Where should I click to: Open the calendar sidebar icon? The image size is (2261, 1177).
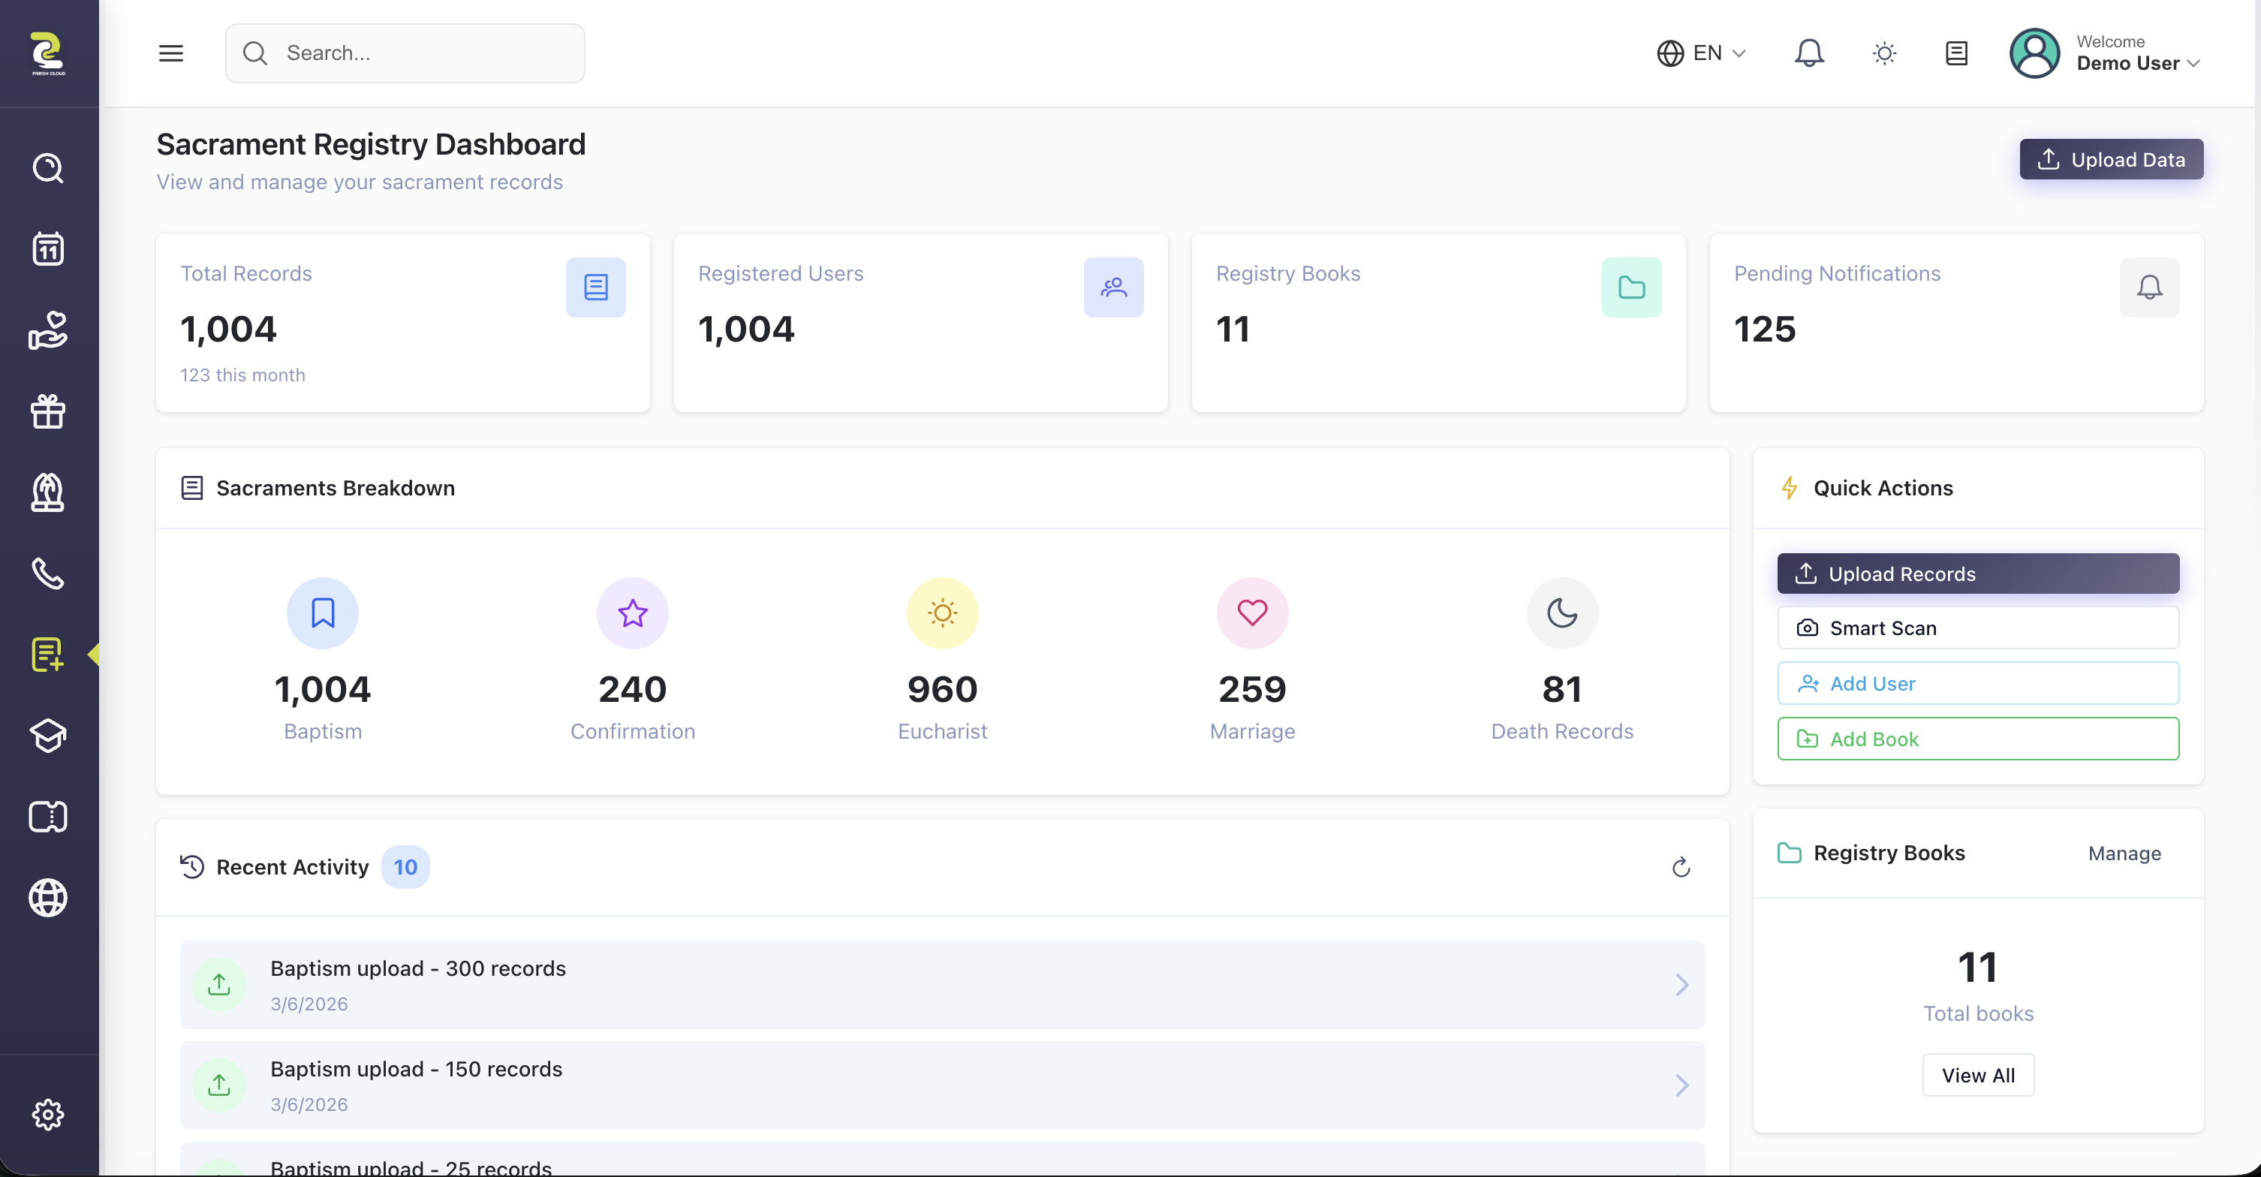48,249
